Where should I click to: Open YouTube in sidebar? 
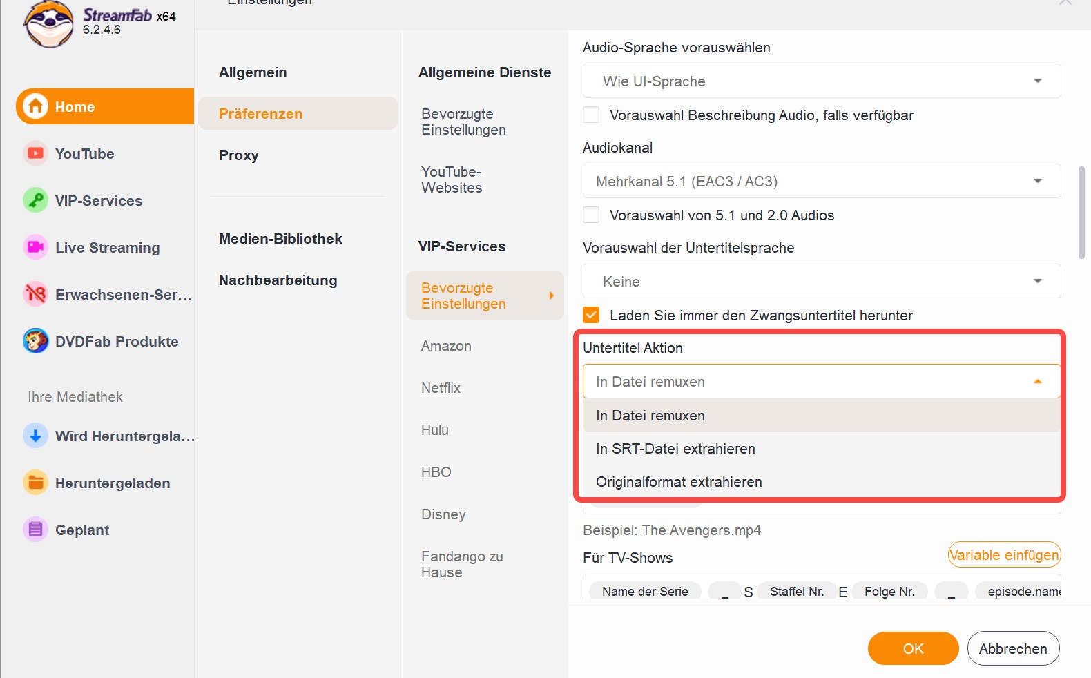[84, 153]
